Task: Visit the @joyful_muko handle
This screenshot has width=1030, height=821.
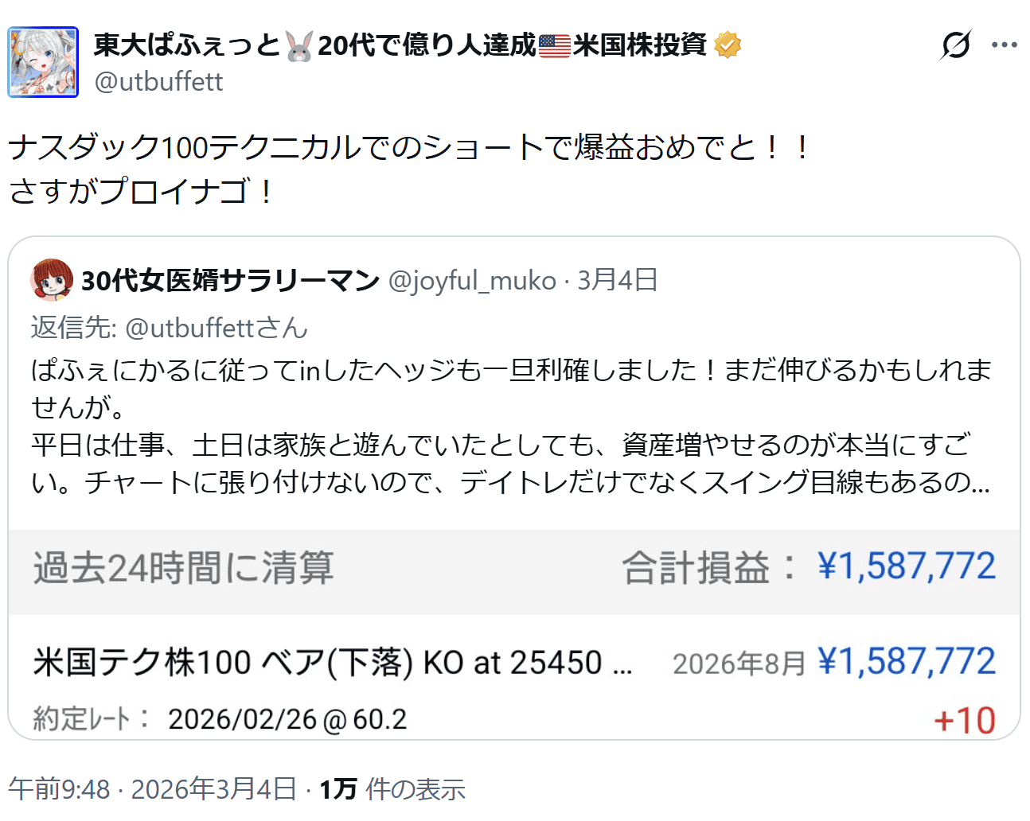Action: (472, 280)
